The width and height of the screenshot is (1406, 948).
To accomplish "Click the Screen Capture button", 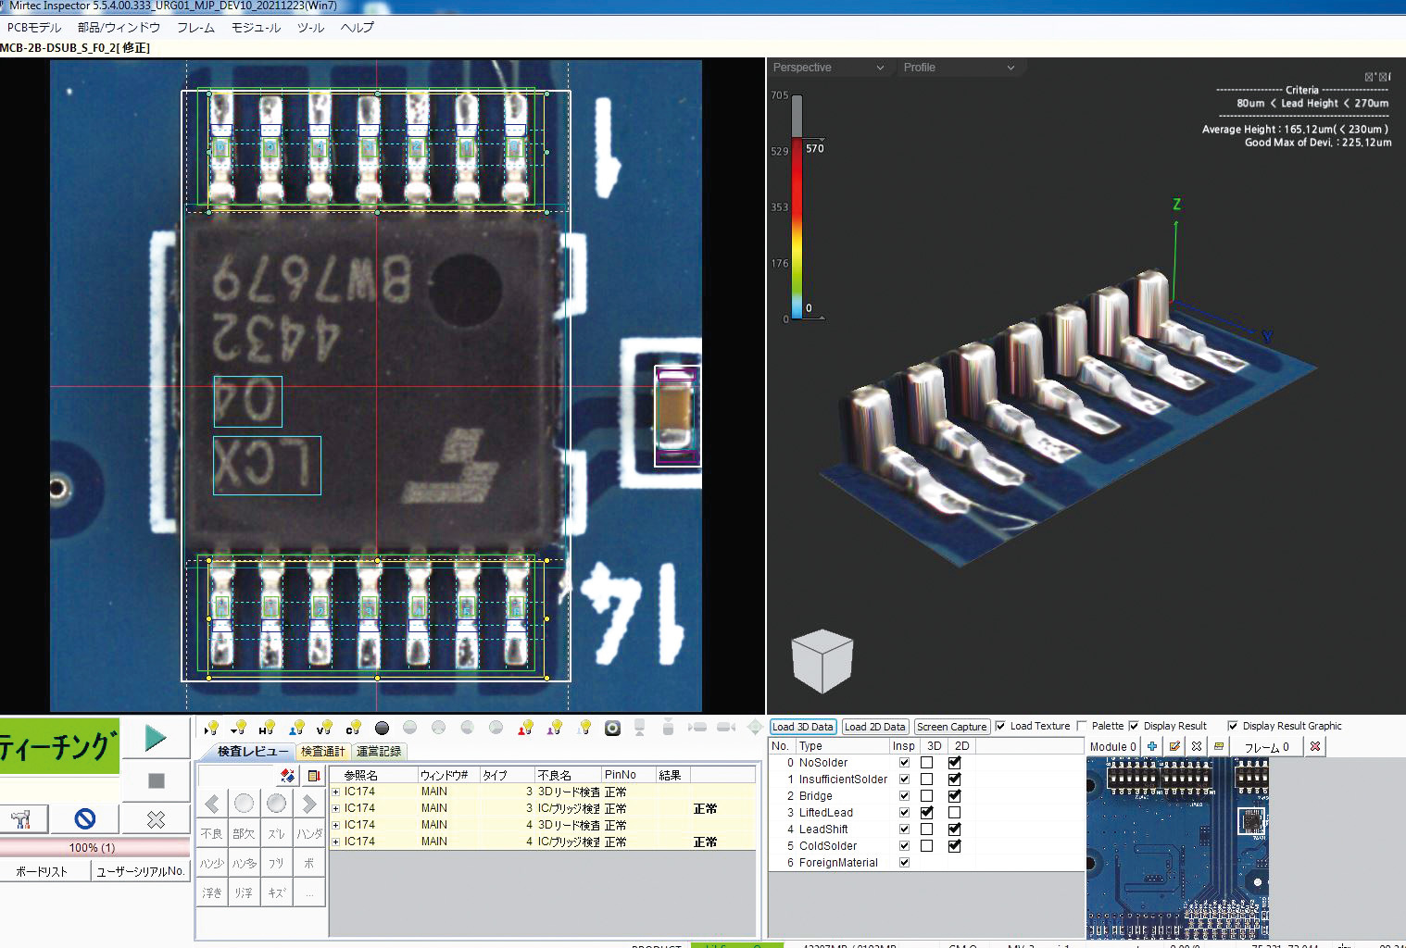I will [951, 727].
